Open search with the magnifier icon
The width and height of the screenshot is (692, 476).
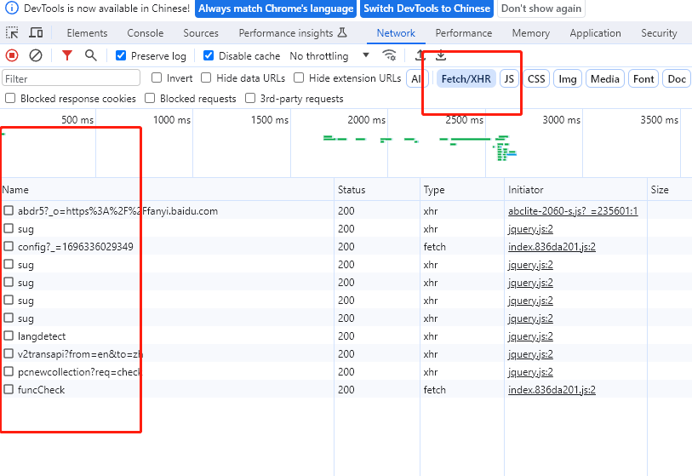click(91, 55)
